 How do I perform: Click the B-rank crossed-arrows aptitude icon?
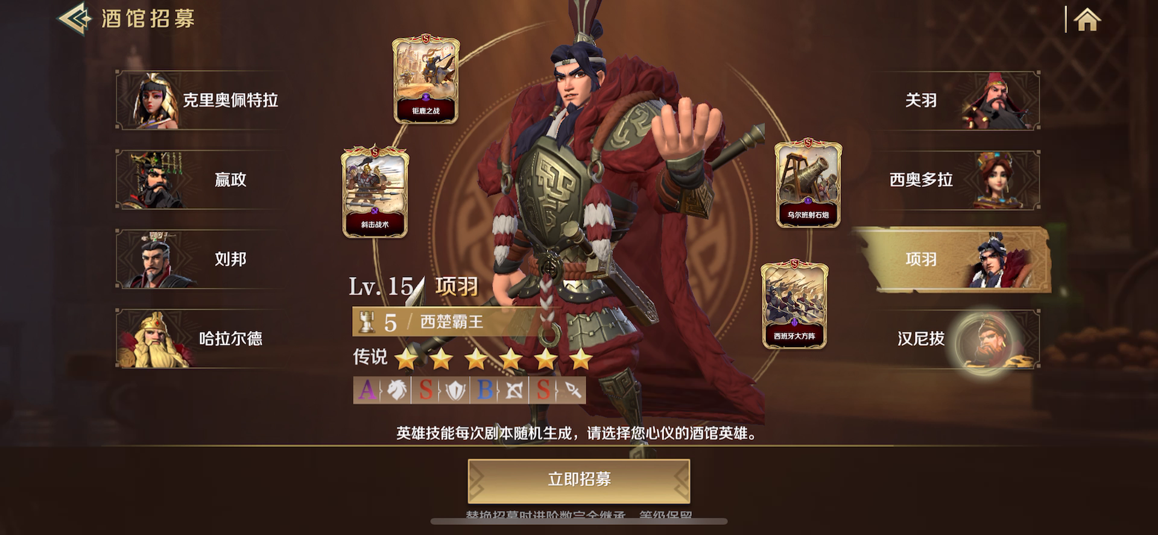[x=499, y=390]
